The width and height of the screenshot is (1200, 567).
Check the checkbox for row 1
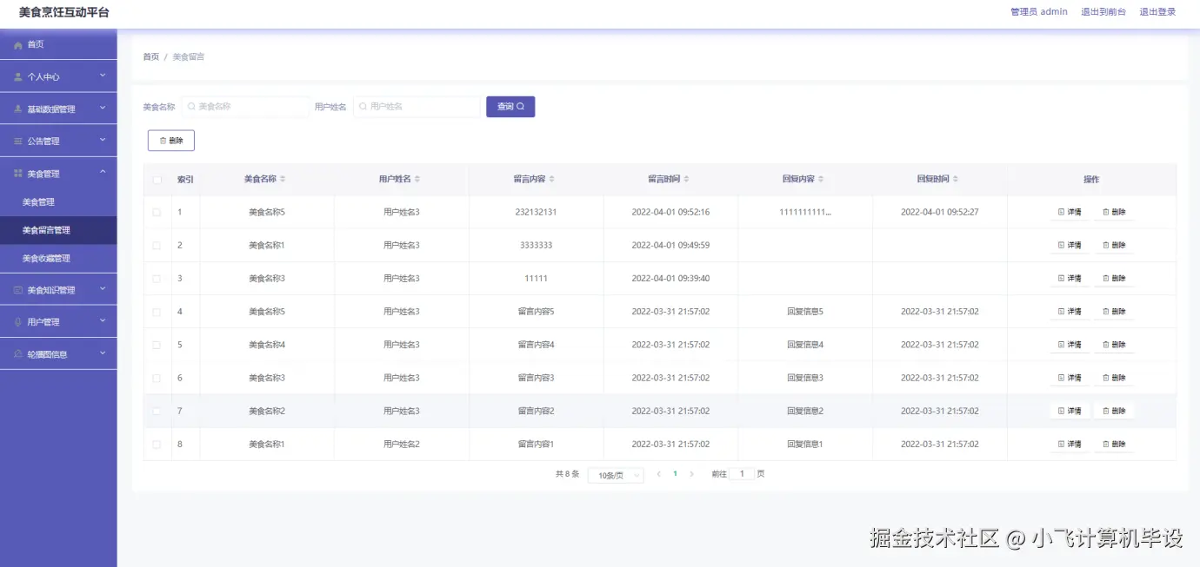tap(157, 212)
